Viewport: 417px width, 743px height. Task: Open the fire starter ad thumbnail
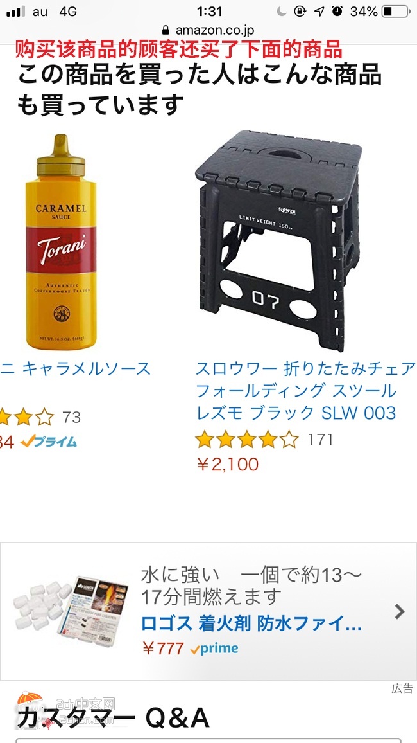[x=71, y=612]
